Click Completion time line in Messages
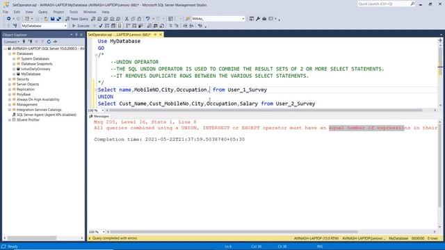The image size is (445, 250). 169,140
